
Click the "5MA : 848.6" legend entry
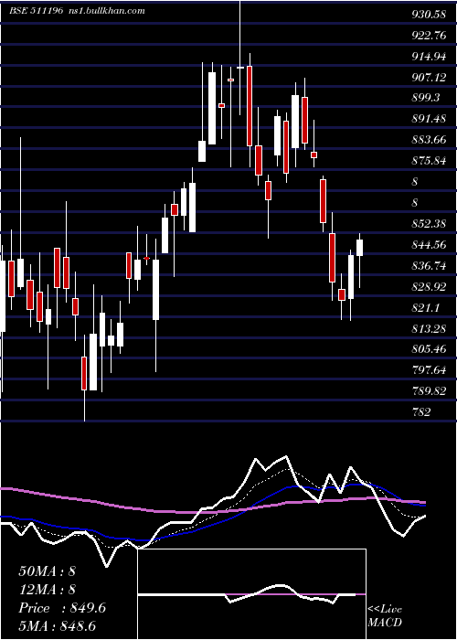[57, 626]
